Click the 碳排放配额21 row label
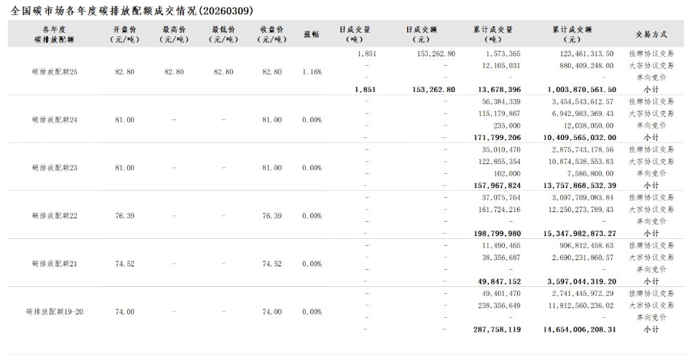This screenshot has height=359, width=697. click(55, 264)
